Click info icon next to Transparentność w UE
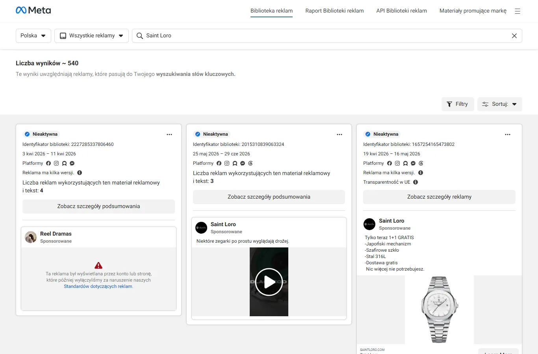This screenshot has height=354, width=538. (416, 182)
